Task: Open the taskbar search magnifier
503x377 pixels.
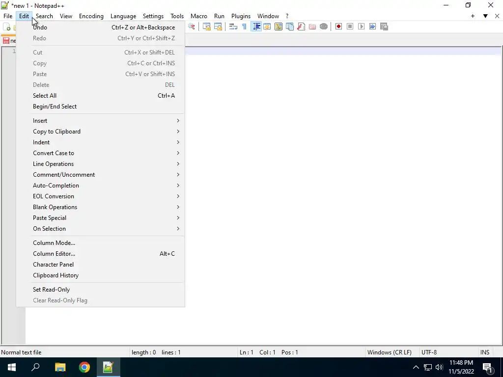Action: [35, 367]
